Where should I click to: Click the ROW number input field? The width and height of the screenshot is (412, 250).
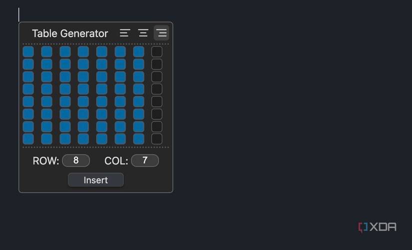(76, 160)
